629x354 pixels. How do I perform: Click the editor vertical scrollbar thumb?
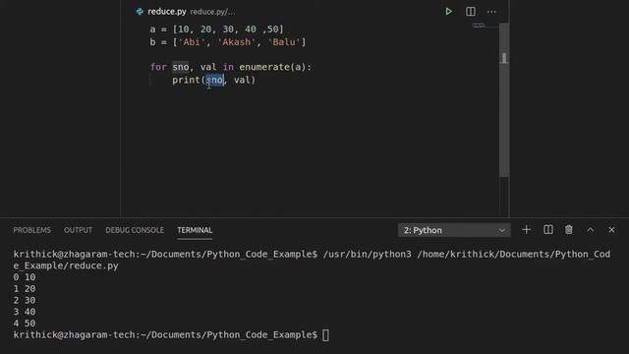pyautogui.click(x=504, y=99)
